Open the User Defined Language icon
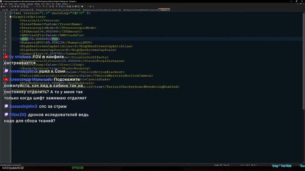The width and height of the screenshot is (305, 171). (x=65, y=6)
